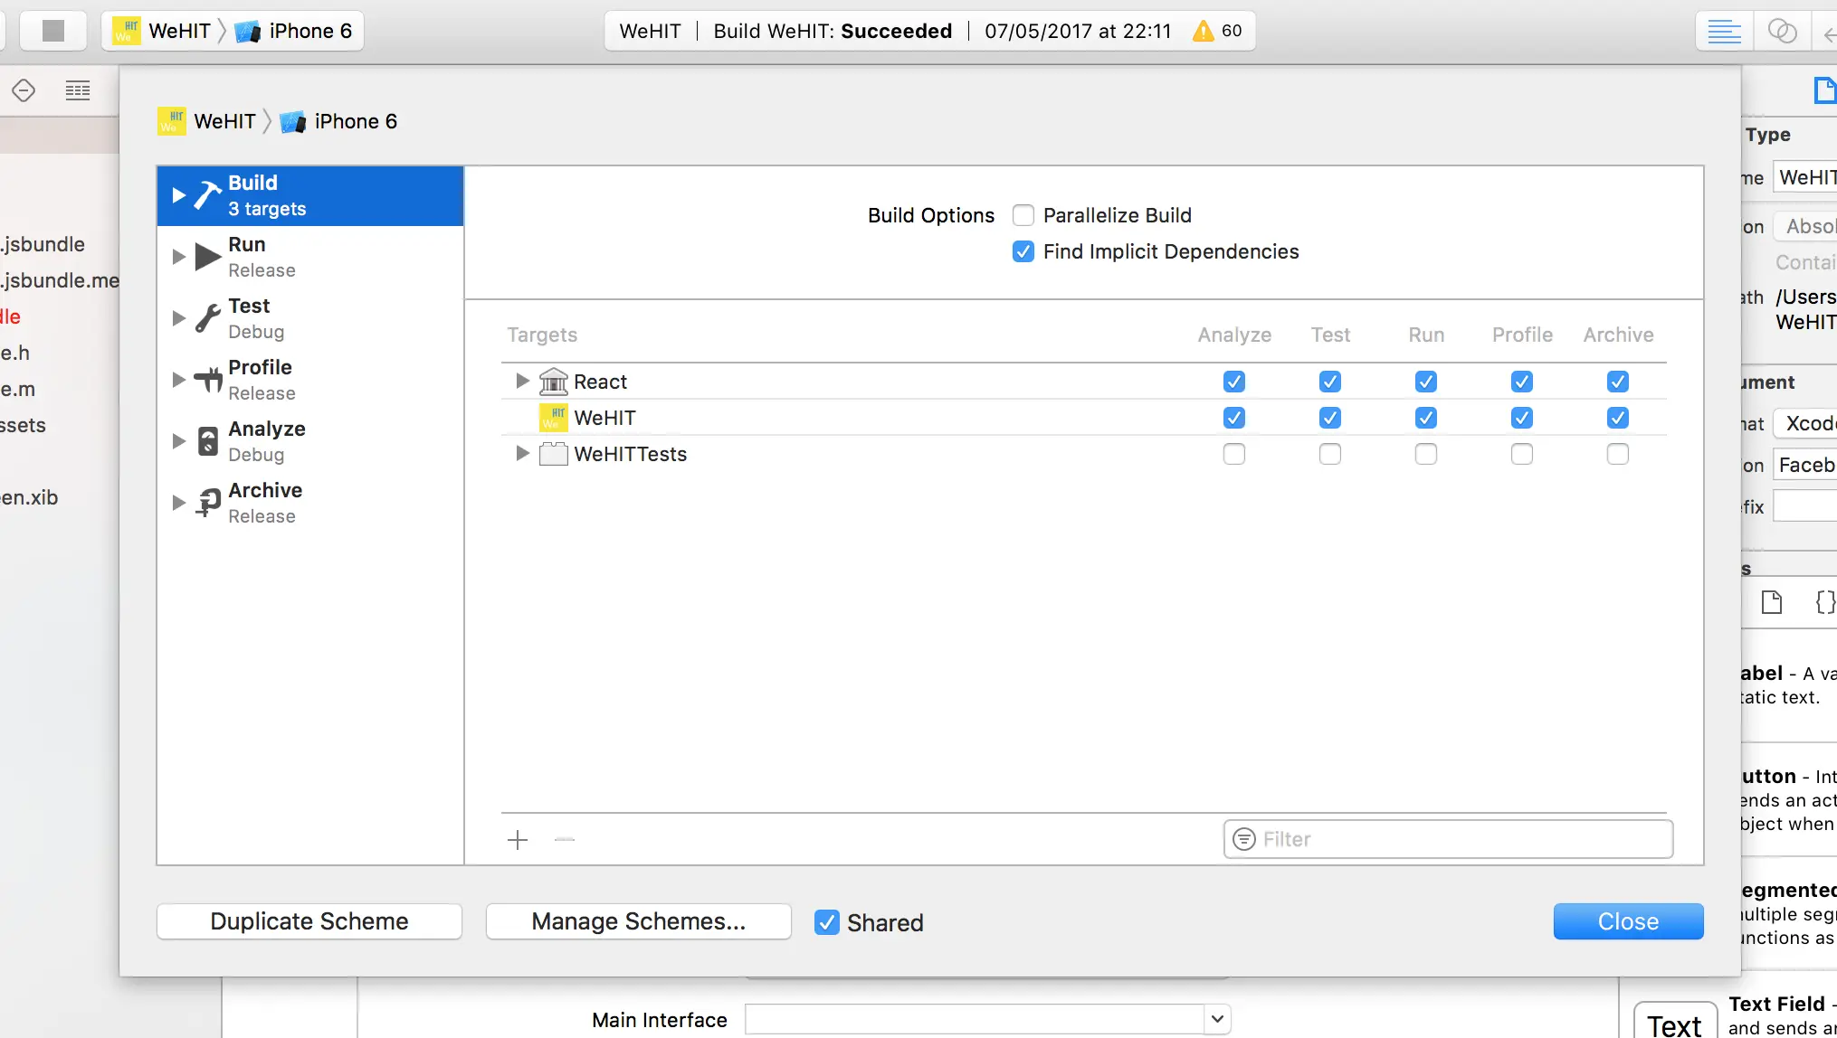Click the filter icon in Filter field
The width and height of the screenshot is (1837, 1038).
[1244, 839]
